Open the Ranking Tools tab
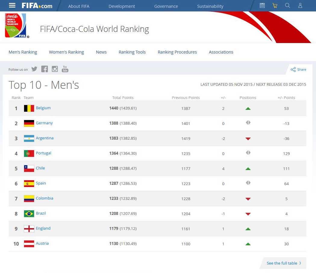 pos(132,52)
